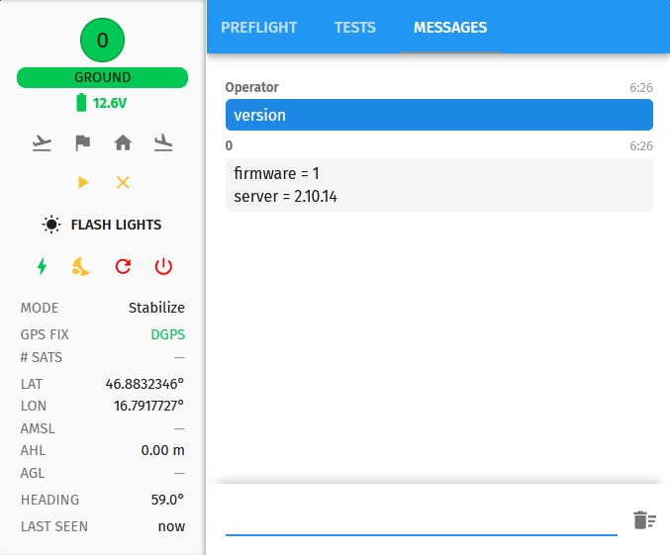670x555 pixels.
Task: Click the sender name '0' above reply
Action: (x=229, y=145)
